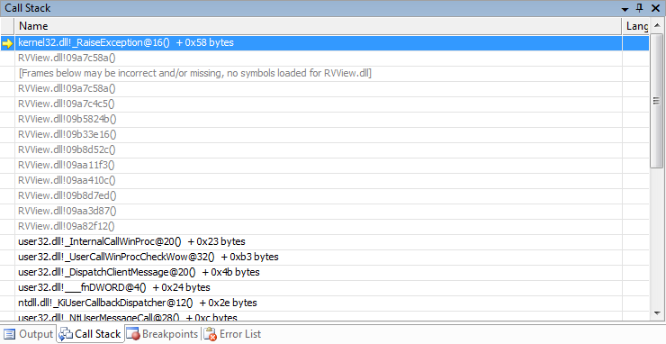Viewport: 666px width, 344px height.
Task: Select user32.dll ___fnDWORD@4 frame
Action: coord(325,287)
